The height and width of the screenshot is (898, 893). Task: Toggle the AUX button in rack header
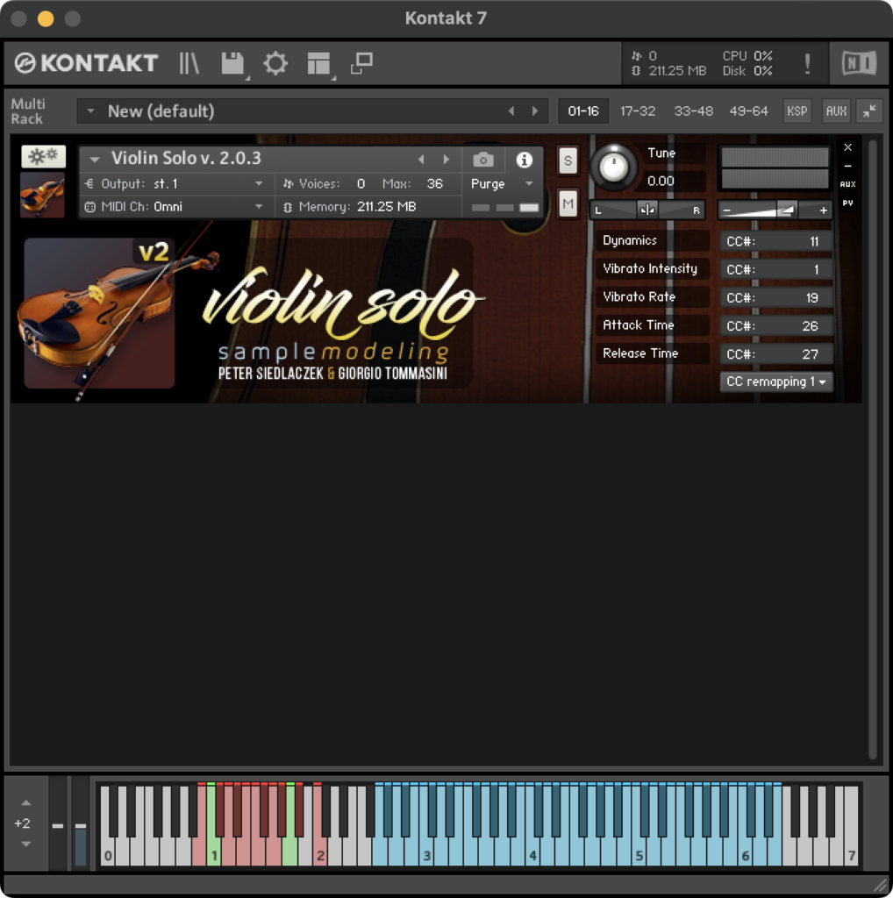(x=836, y=111)
